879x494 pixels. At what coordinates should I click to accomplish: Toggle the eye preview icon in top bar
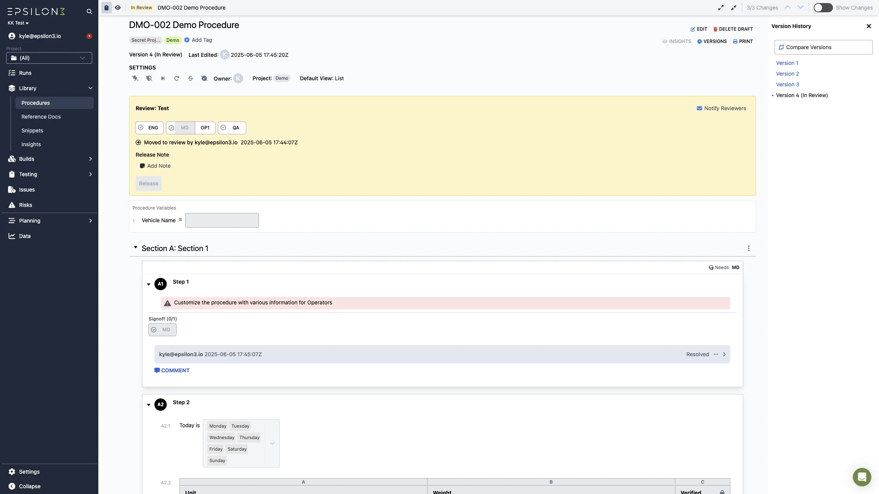(x=118, y=8)
